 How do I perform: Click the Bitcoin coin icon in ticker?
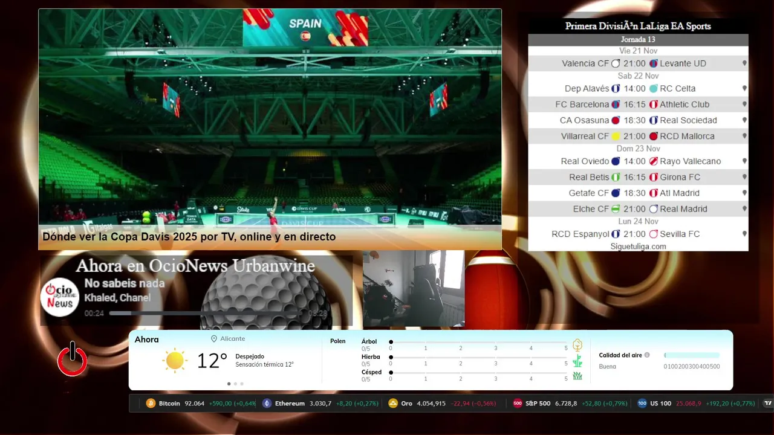pos(151,403)
